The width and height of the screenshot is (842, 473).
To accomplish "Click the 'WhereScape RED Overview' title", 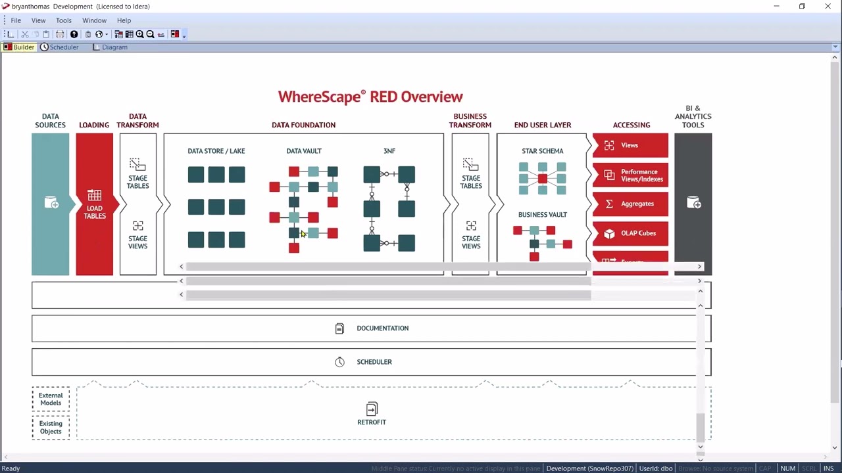I will 370,97.
